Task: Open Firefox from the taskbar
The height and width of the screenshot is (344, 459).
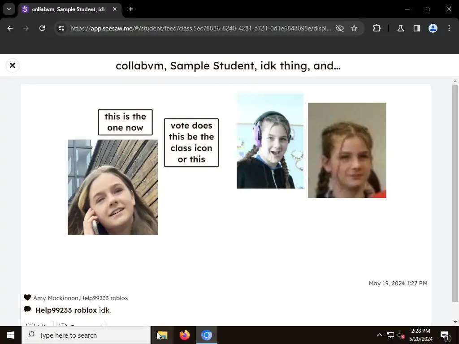Action: [184, 335]
